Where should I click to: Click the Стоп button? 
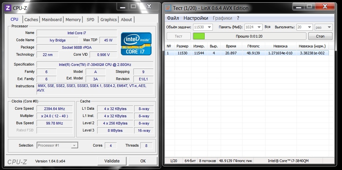tap(320, 36)
